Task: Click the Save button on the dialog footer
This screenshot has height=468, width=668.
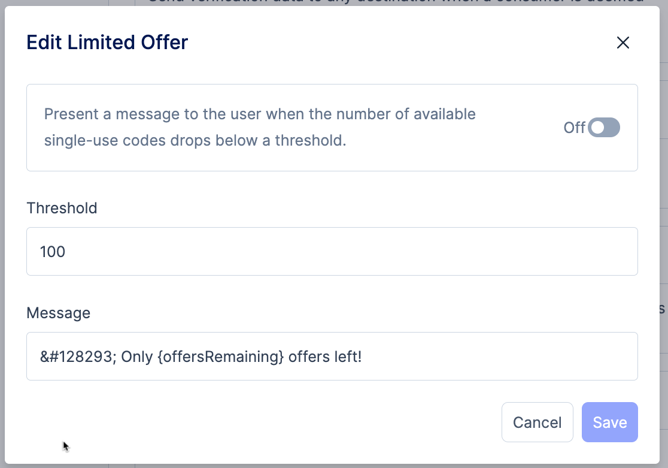Action: click(x=610, y=422)
